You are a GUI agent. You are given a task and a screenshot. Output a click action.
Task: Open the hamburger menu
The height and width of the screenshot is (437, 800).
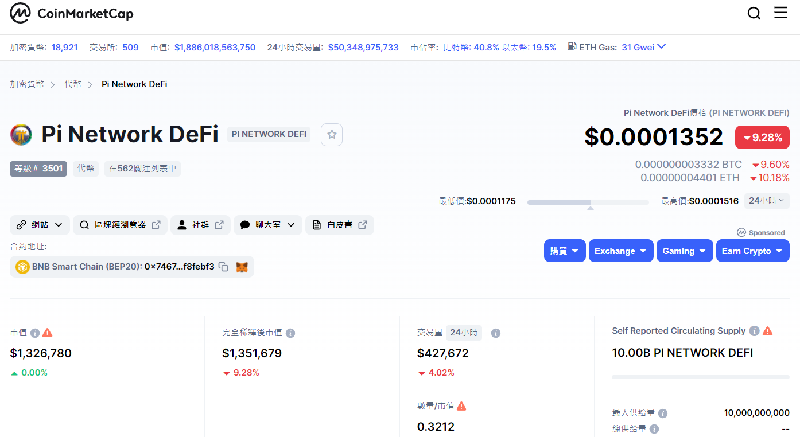[x=781, y=13]
